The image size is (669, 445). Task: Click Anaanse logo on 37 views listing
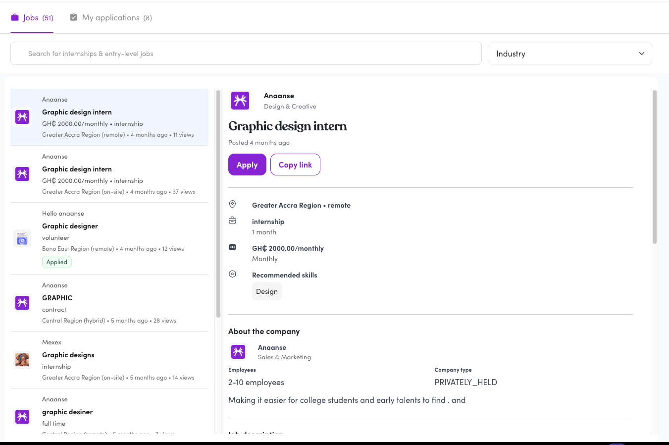pyautogui.click(x=22, y=174)
